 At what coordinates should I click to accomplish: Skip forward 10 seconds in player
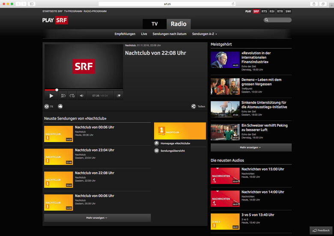(72, 96)
